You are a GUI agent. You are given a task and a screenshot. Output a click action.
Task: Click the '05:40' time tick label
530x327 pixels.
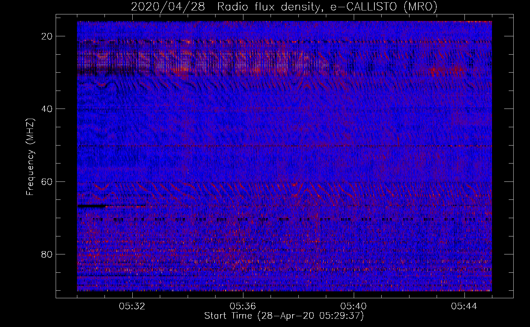(x=354, y=306)
